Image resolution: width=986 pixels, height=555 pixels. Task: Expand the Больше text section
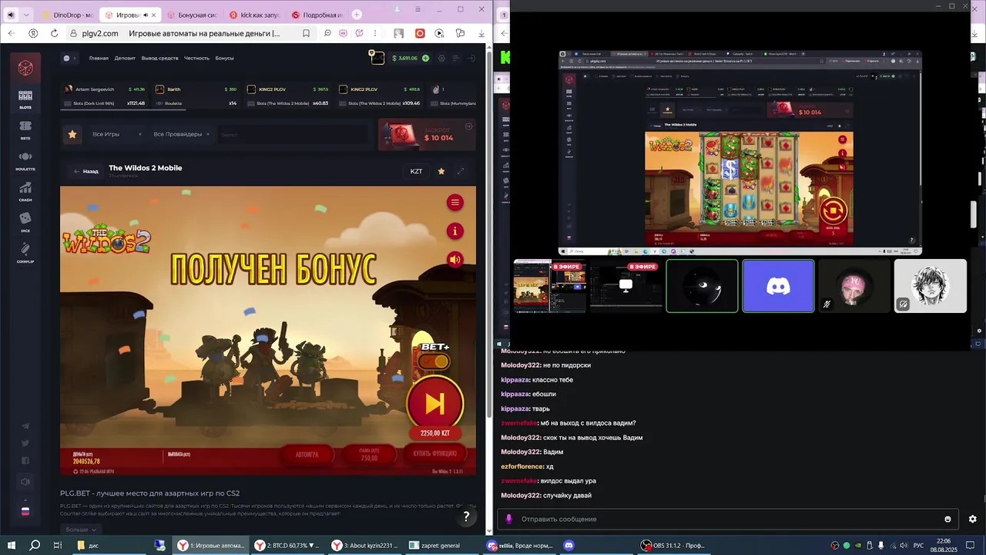point(81,530)
